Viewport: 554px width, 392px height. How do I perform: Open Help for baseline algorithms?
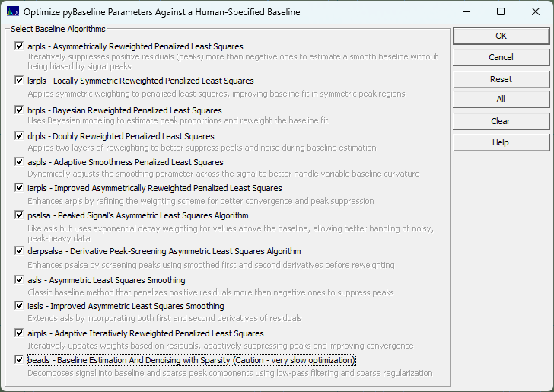pyautogui.click(x=501, y=142)
